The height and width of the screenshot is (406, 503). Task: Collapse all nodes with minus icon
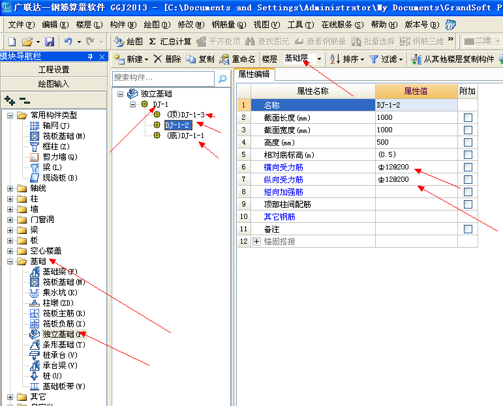(25, 100)
